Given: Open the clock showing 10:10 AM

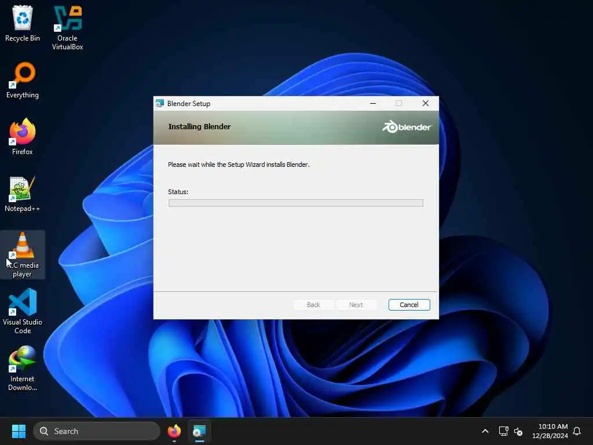Looking at the screenshot, I should pos(550,431).
